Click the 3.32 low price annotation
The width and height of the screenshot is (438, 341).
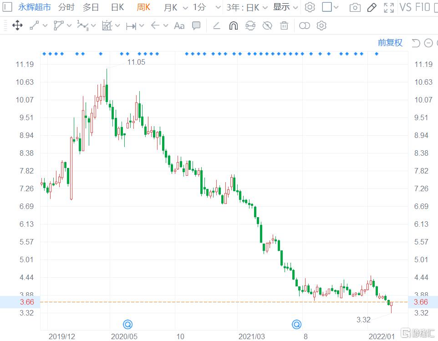pos(363,320)
